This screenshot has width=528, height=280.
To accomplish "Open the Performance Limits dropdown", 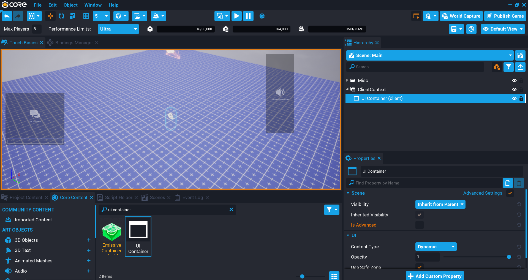I will [118, 29].
